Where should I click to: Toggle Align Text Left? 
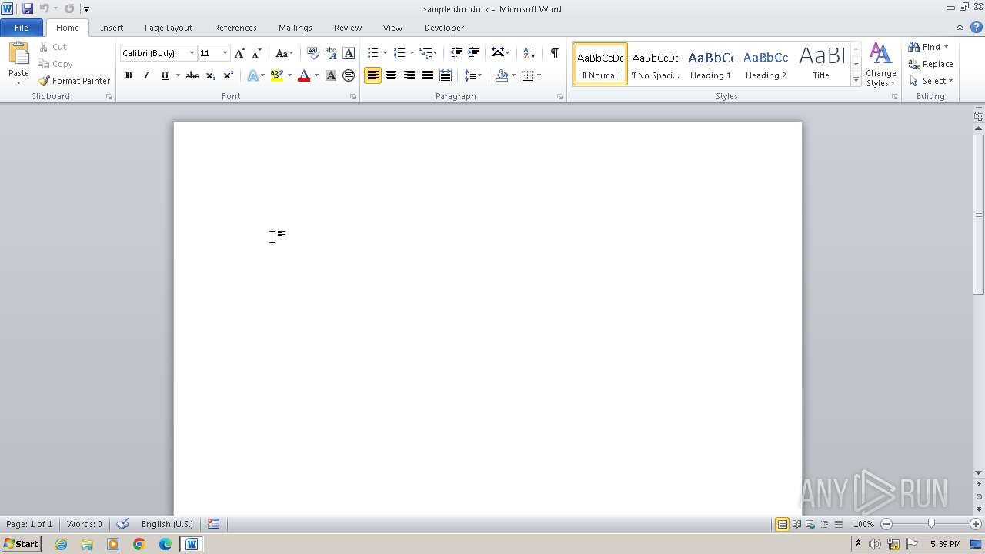[372, 75]
